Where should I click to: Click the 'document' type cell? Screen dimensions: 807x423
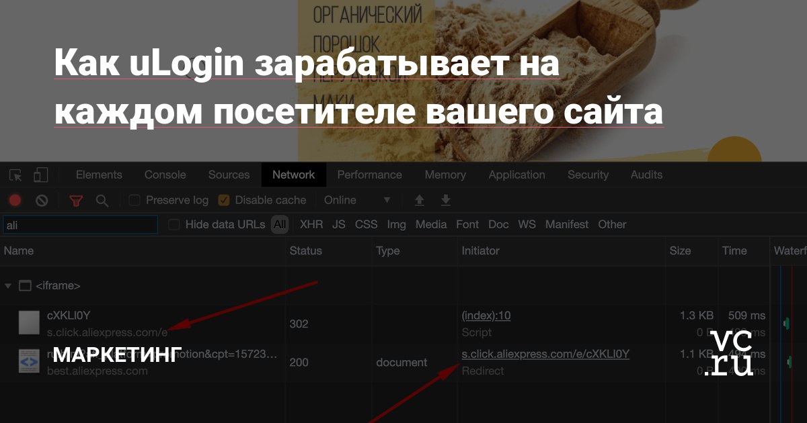[401, 363]
